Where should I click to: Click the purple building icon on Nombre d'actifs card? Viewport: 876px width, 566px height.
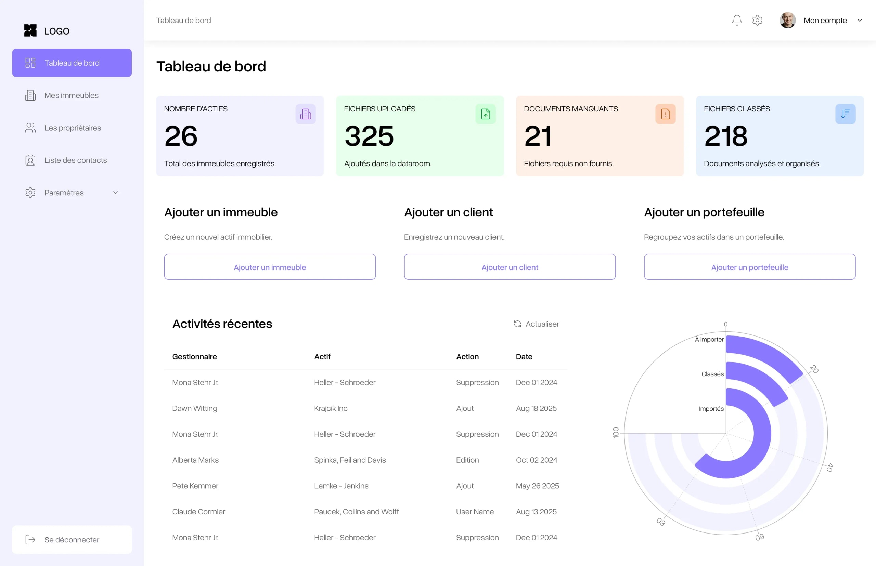[305, 114]
